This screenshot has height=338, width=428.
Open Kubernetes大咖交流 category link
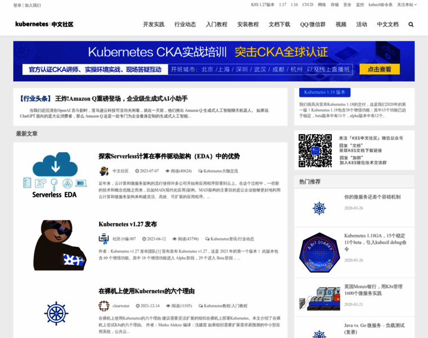click(221, 171)
